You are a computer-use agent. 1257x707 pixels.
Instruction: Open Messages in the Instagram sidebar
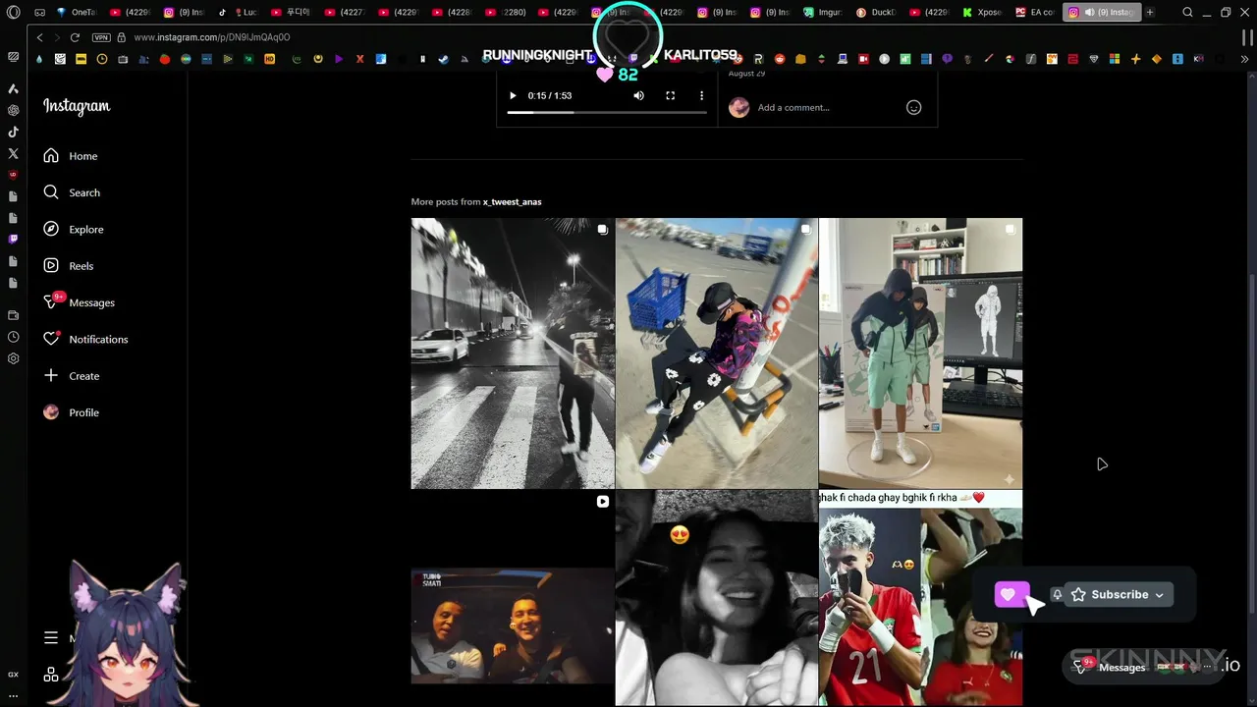(80, 302)
